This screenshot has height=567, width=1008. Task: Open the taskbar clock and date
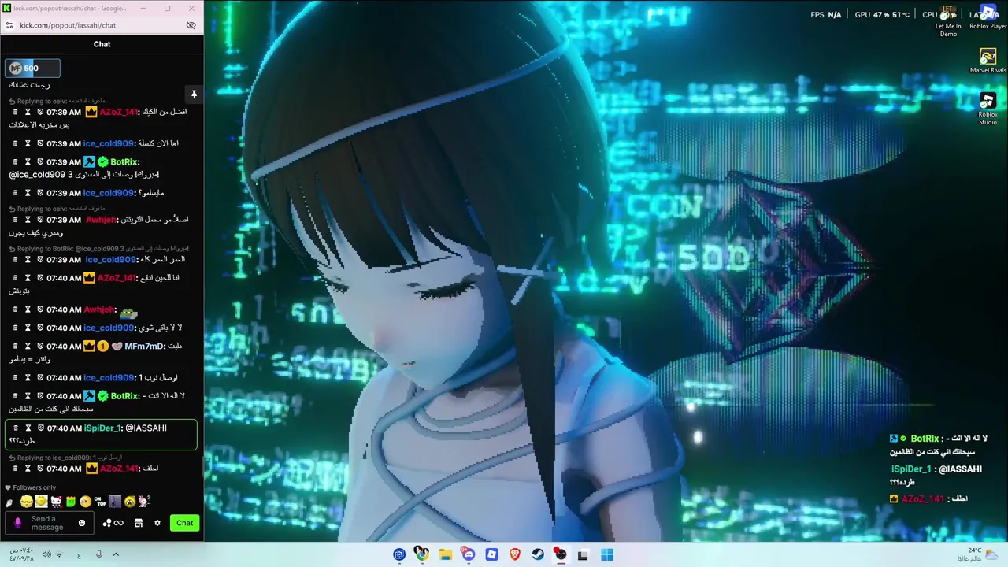tap(22, 554)
